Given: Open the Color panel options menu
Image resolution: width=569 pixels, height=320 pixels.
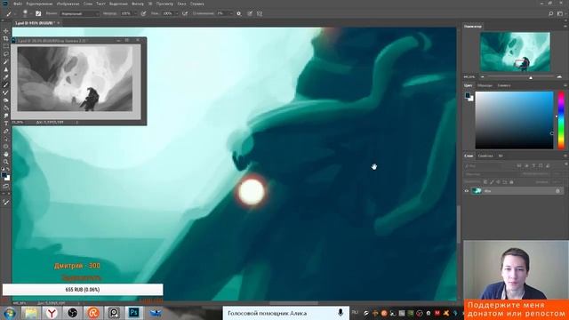Looking at the screenshot, I should click(x=565, y=85).
